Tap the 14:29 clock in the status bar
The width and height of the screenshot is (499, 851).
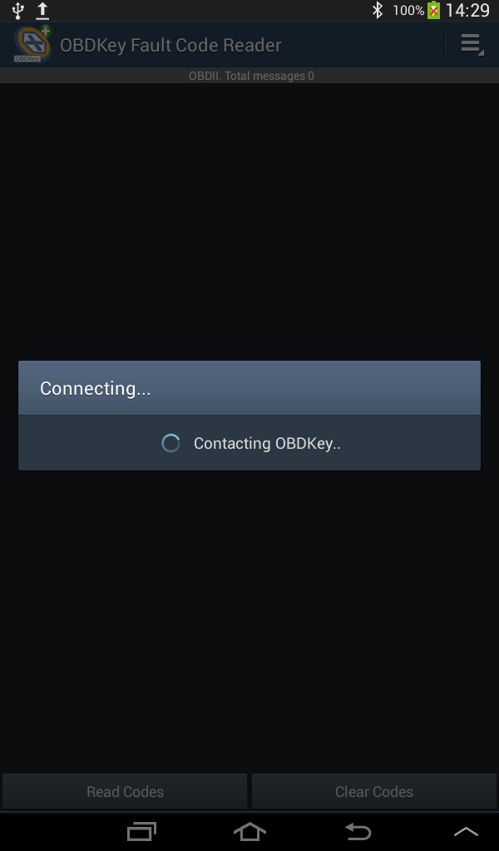pyautogui.click(x=467, y=10)
